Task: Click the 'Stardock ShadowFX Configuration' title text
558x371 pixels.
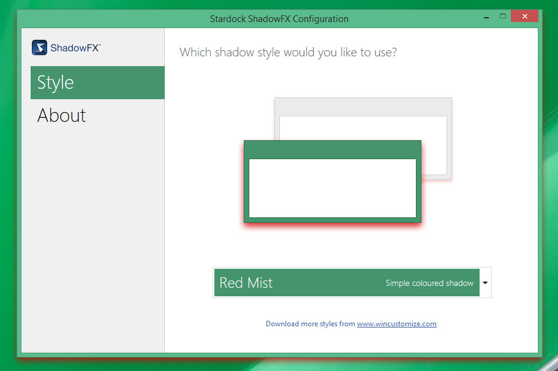Action: tap(279, 19)
